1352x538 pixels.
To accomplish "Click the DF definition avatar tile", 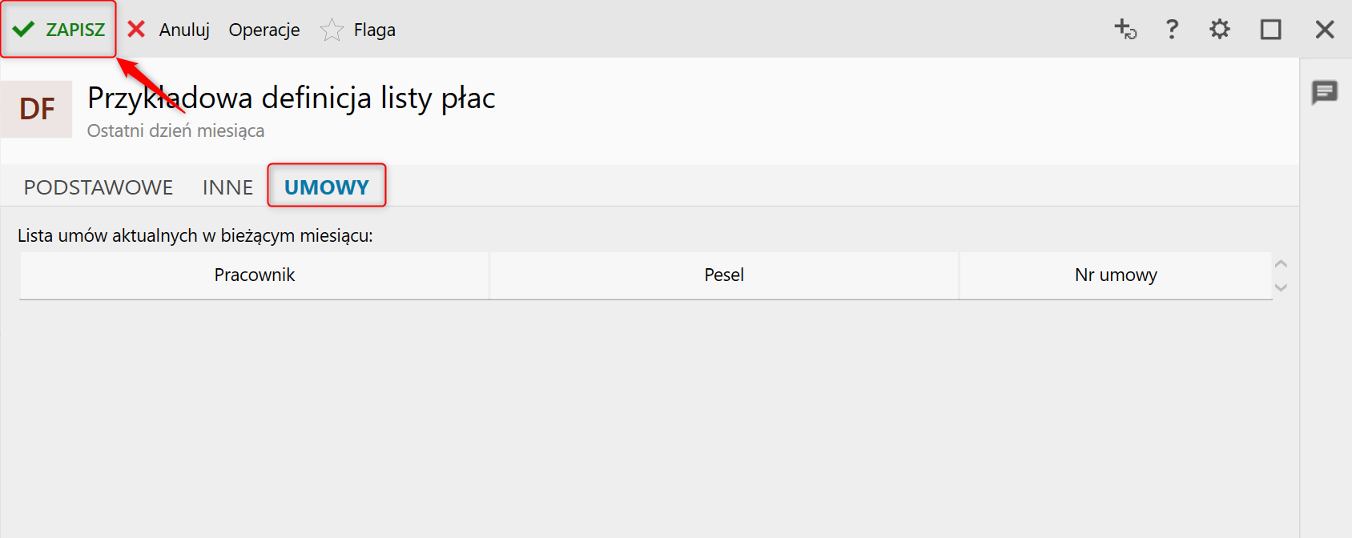I will (x=36, y=109).
